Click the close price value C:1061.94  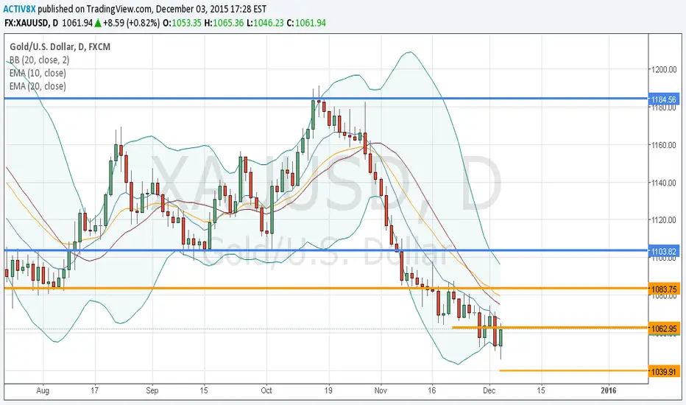[x=306, y=23]
